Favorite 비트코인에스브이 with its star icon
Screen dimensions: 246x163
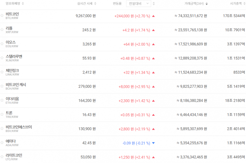pos(2,128)
